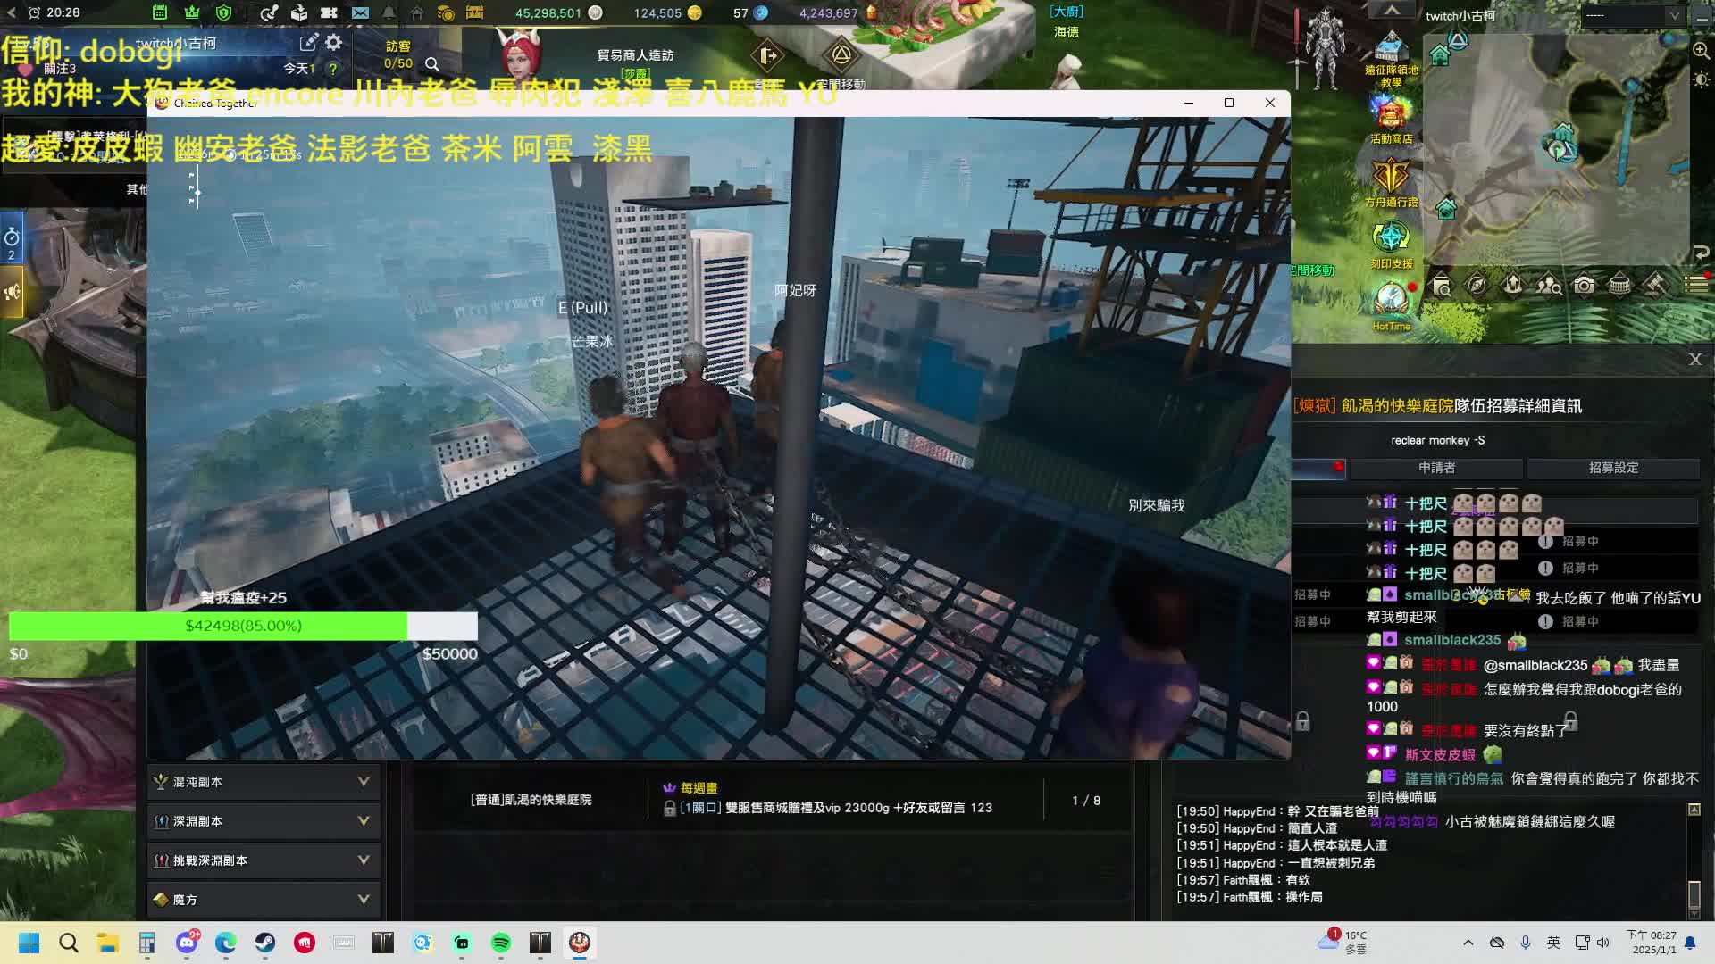Click the donation goal progress bar

[x=243, y=626]
